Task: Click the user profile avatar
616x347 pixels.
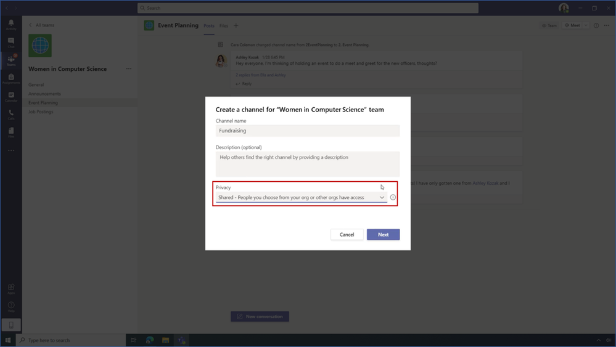Action: [564, 8]
